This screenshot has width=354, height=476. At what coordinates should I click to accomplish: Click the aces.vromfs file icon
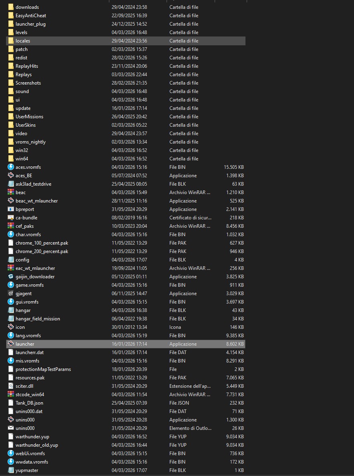11,167
